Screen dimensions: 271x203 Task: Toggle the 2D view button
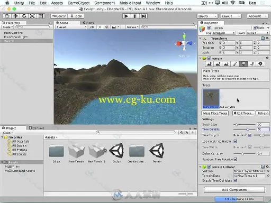click(x=92, y=27)
